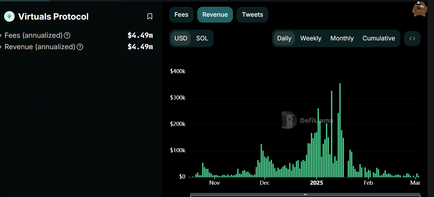Click the $400k y-axis label
Screen dimensions: 434x197
[x=178, y=71]
